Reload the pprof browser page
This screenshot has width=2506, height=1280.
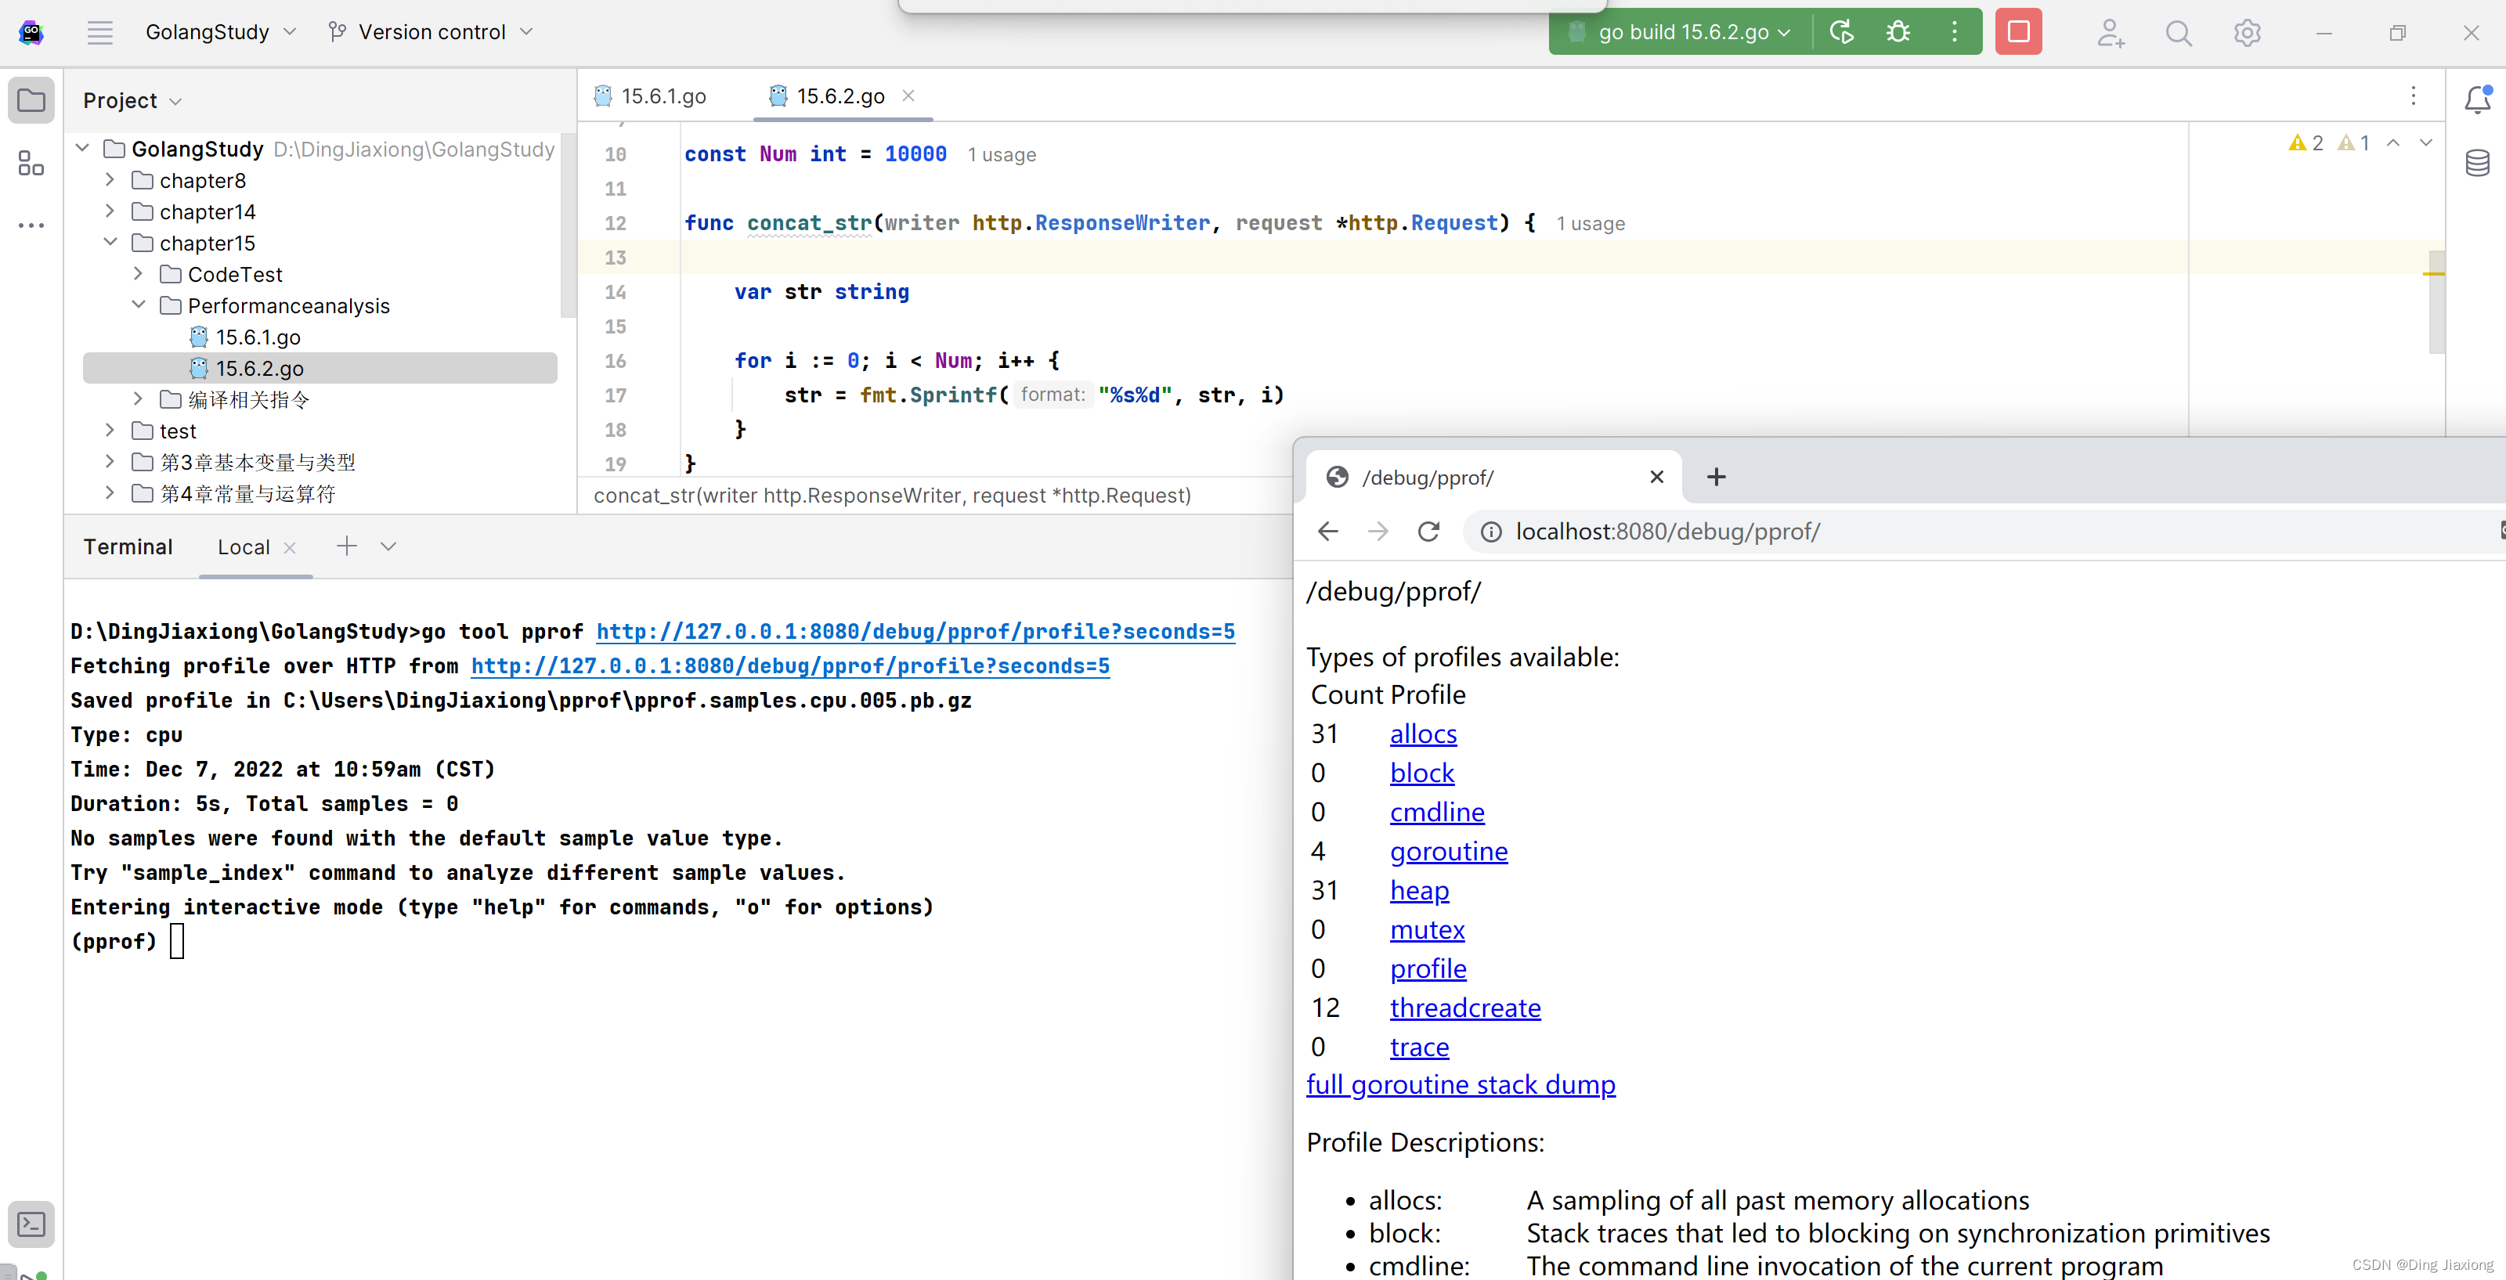1428,531
